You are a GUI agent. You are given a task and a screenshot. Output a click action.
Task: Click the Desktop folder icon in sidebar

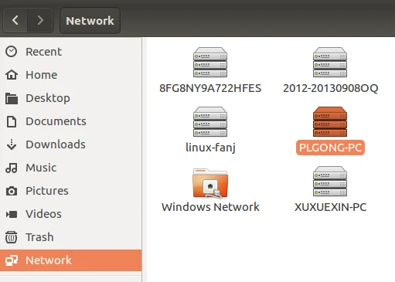[12, 98]
